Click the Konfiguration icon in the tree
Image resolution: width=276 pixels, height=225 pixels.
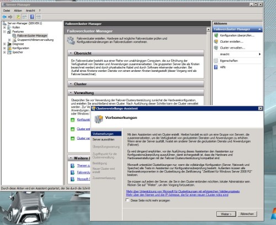[x=9, y=48]
